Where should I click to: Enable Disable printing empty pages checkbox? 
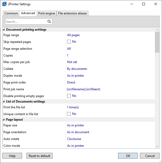pyautogui.click(x=69, y=96)
